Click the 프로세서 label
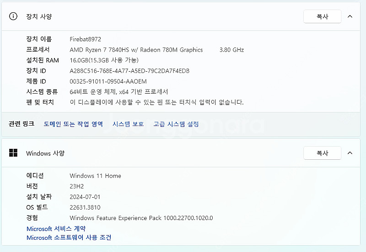This screenshot has width=366, height=252. (x=38, y=50)
